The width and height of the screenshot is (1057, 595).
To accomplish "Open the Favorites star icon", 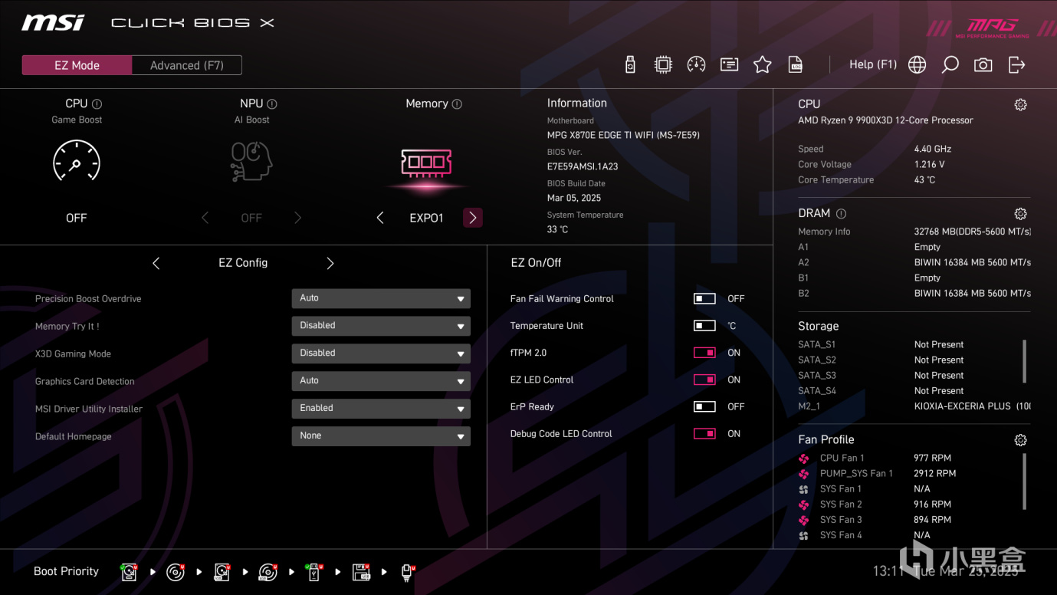I will tap(762, 65).
